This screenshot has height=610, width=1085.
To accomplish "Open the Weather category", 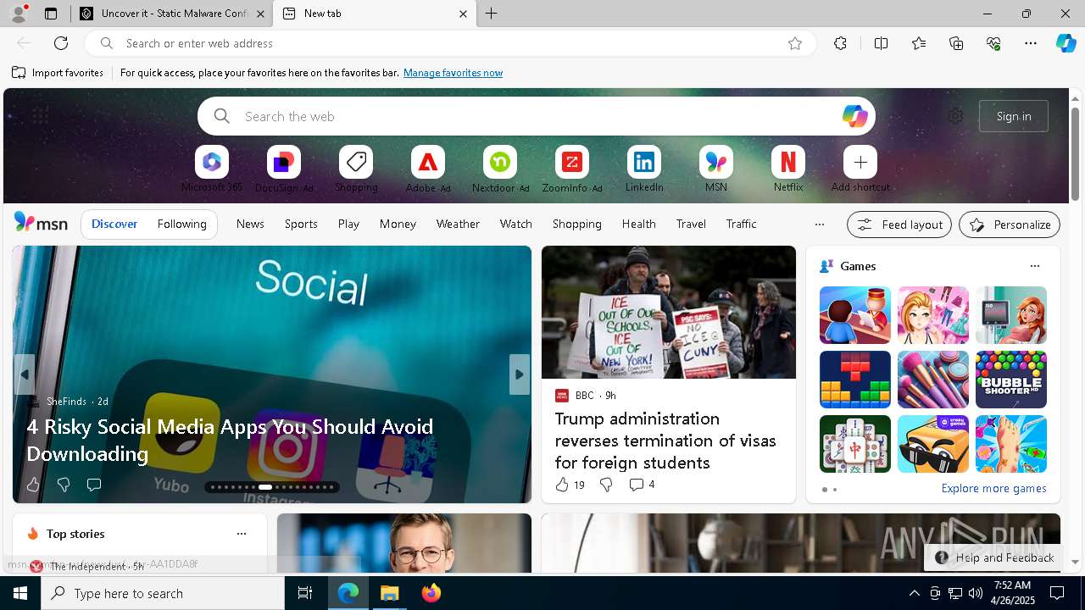I will click(458, 224).
